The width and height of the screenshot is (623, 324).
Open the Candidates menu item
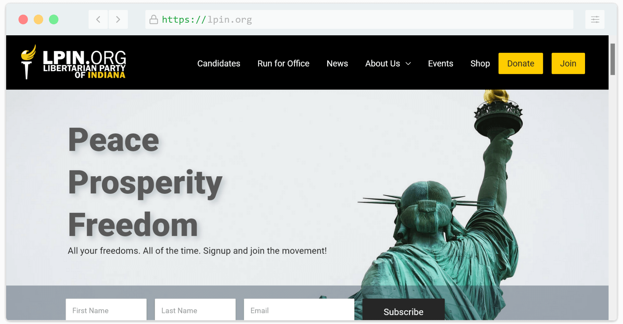(219, 64)
